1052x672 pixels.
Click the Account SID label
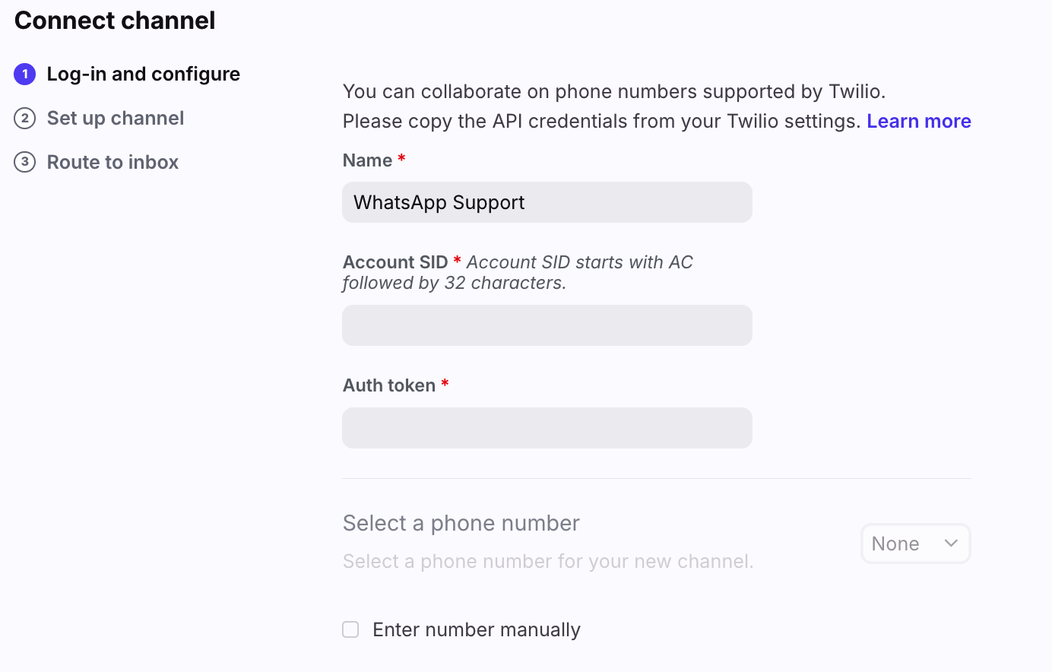(x=395, y=262)
